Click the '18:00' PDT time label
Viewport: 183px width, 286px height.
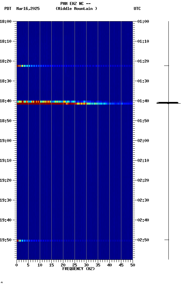click(x=6, y=22)
